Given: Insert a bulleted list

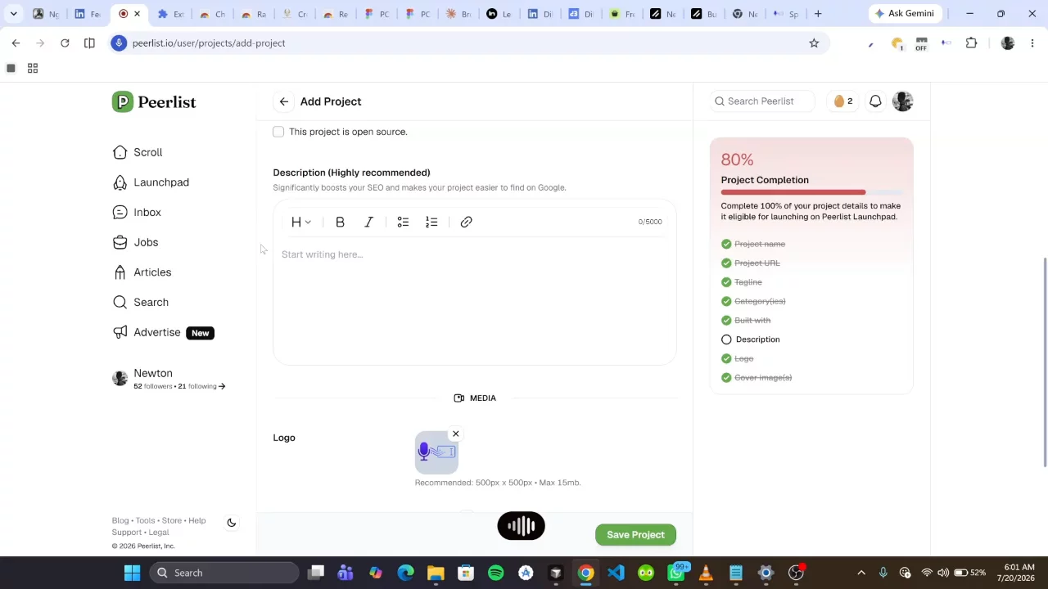Looking at the screenshot, I should (403, 222).
